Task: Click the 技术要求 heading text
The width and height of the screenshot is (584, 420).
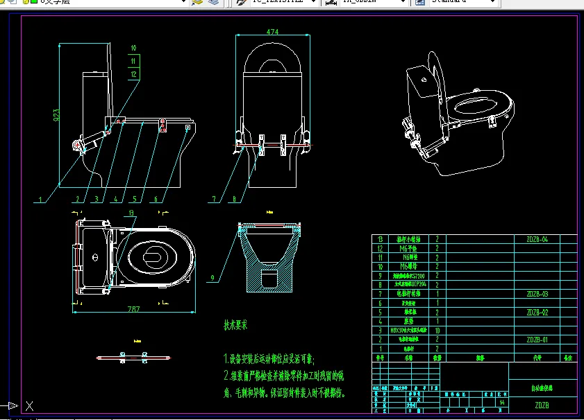Action: (x=235, y=325)
